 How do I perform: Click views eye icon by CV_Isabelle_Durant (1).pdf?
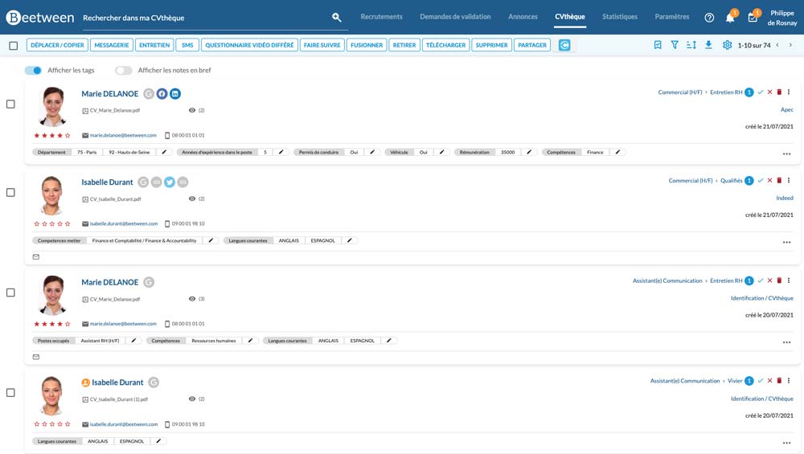coord(192,399)
